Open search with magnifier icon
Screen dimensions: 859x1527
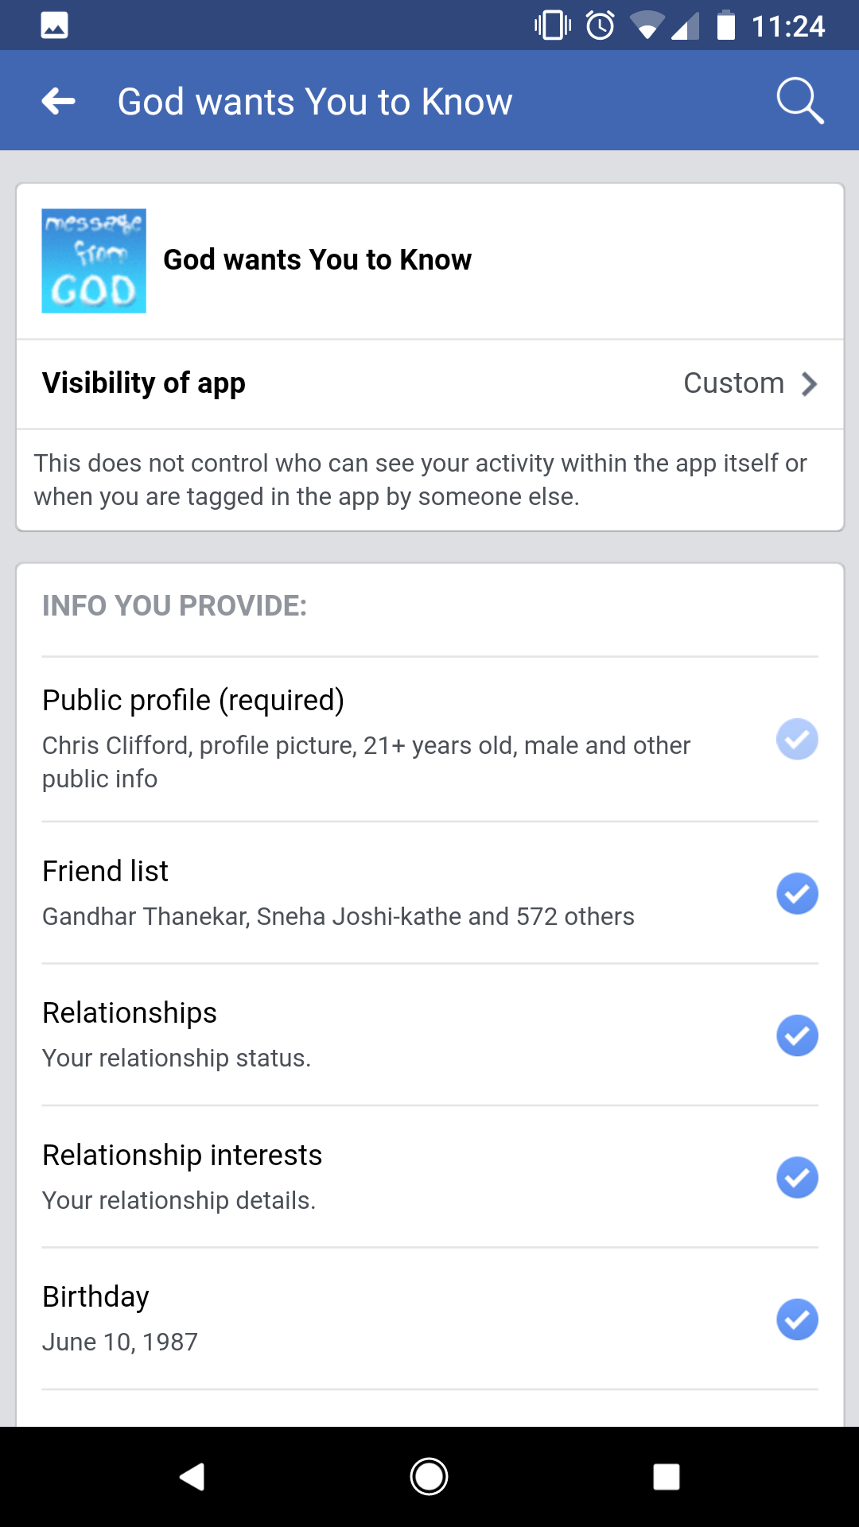point(799,101)
